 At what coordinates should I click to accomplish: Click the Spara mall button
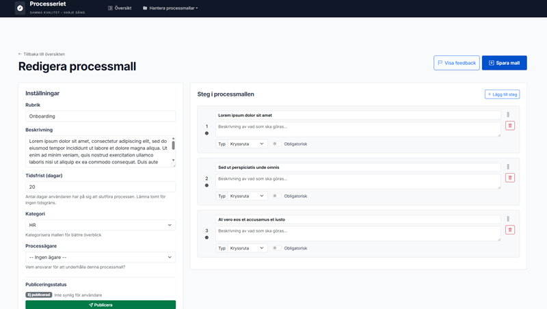[x=504, y=63]
